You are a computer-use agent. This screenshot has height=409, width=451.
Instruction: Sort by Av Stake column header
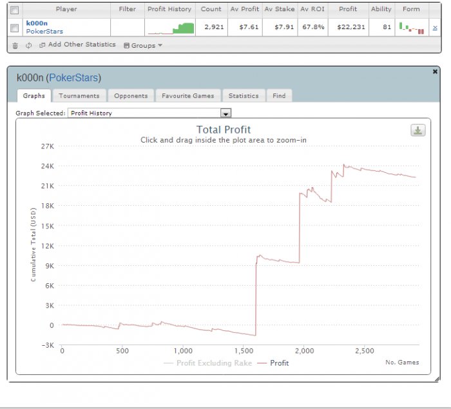click(280, 9)
